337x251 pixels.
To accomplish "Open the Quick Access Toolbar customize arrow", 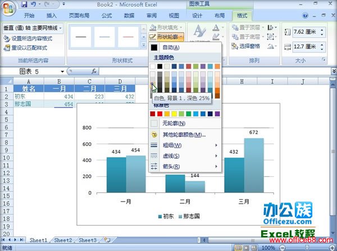I will (64, 4).
